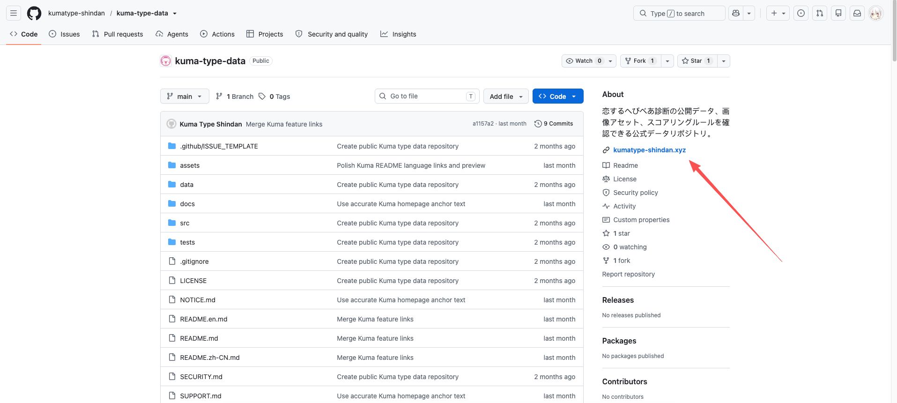Open the License link in About
Image resolution: width=897 pixels, height=403 pixels.
tap(620, 179)
